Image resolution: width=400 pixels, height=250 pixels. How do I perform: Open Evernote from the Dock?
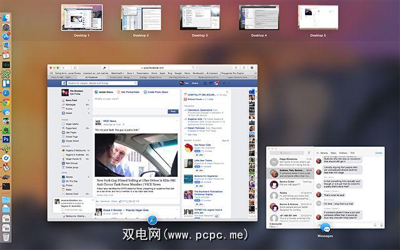(6, 131)
